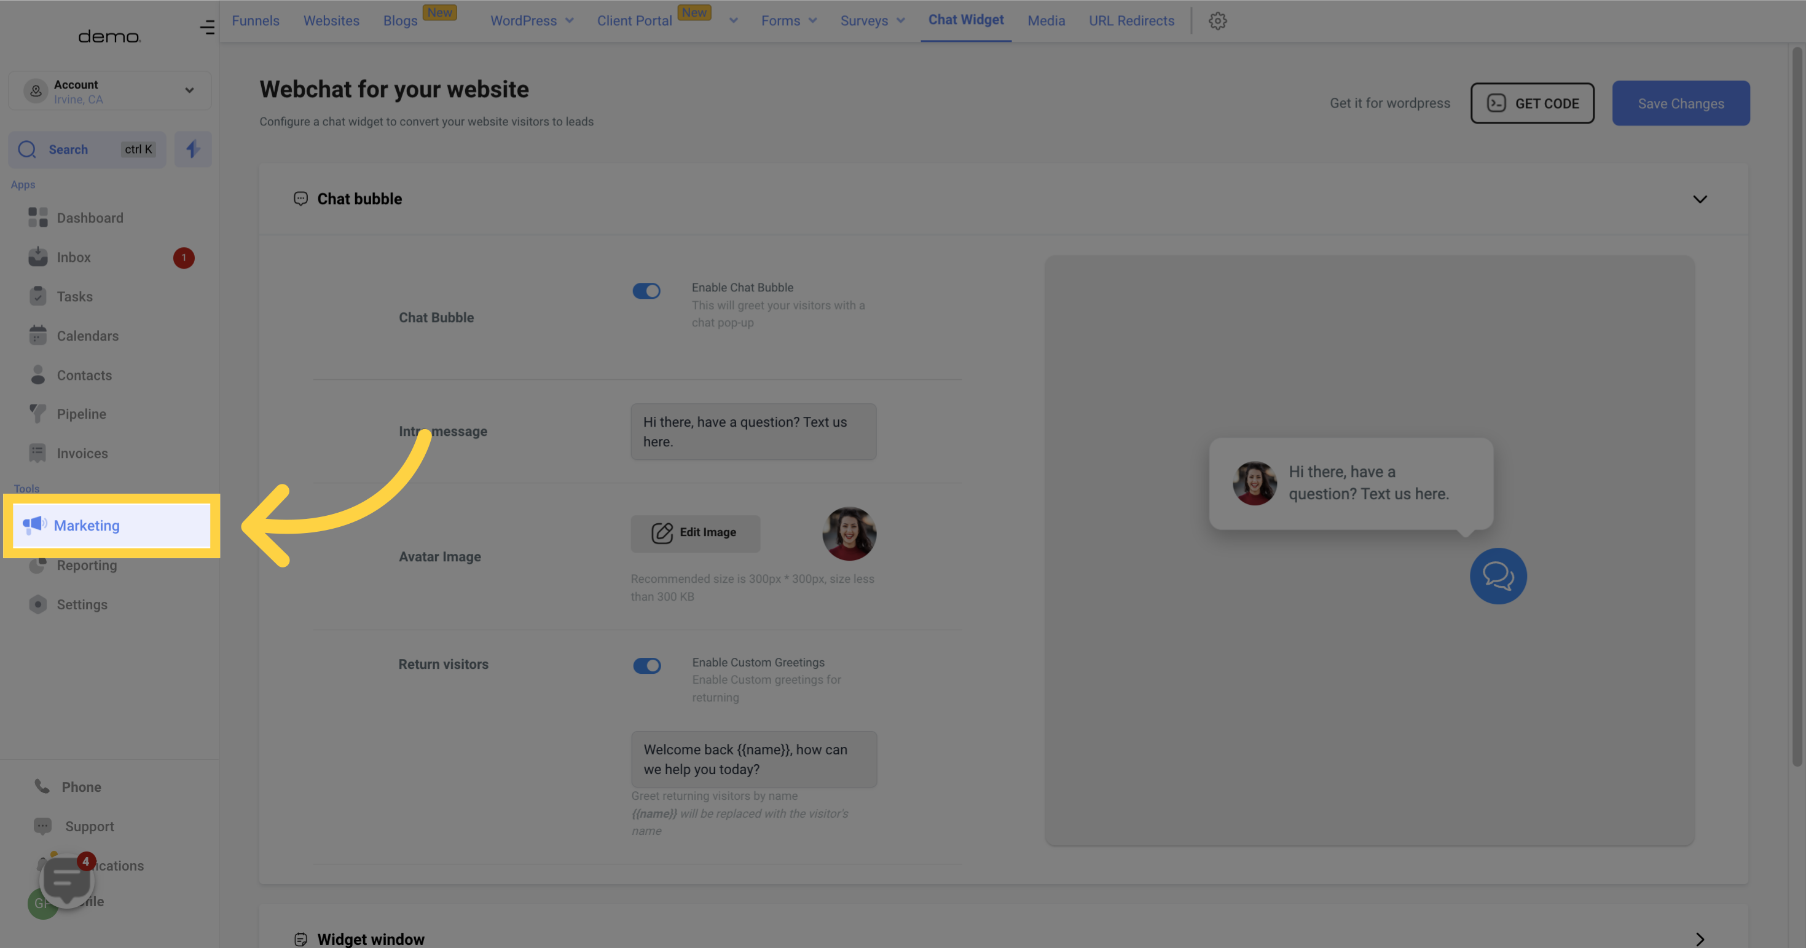1806x948 pixels.
Task: Switch to the Blogs tab
Action: tap(400, 20)
